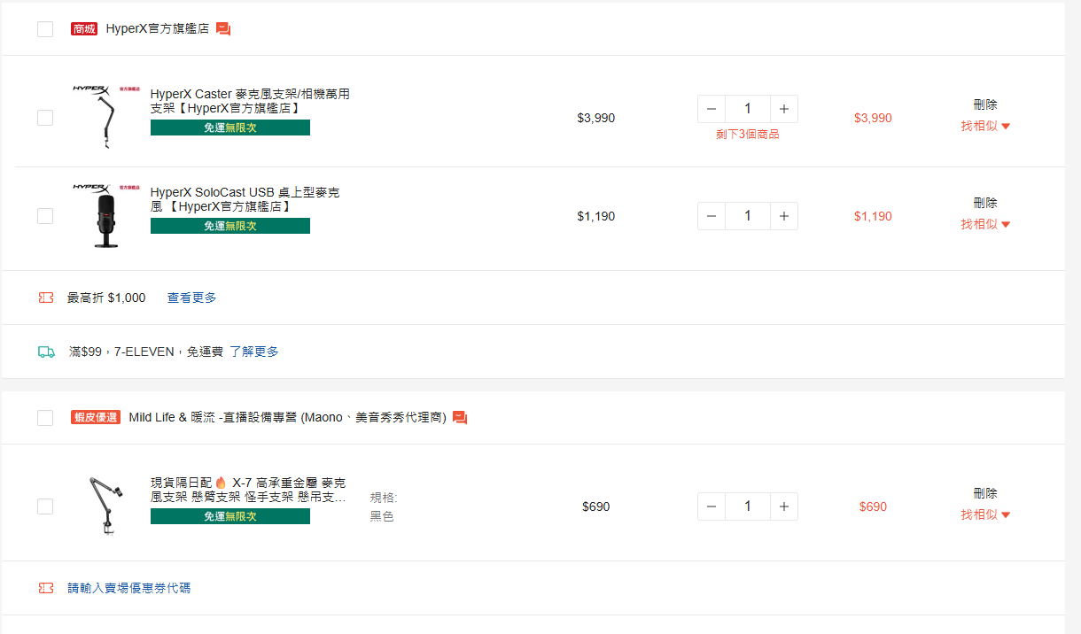Select all items from HyperX官方旗艦店
Screen dimensions: 1081x634
point(45,29)
